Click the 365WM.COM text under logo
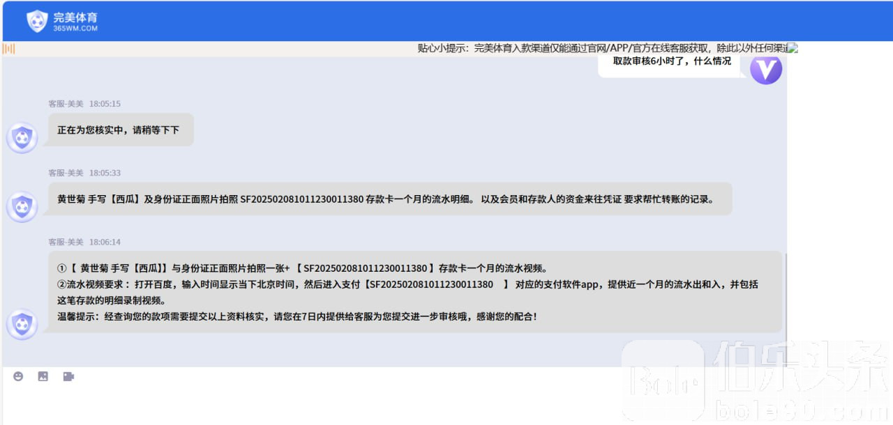This screenshot has width=893, height=425. pos(75,29)
